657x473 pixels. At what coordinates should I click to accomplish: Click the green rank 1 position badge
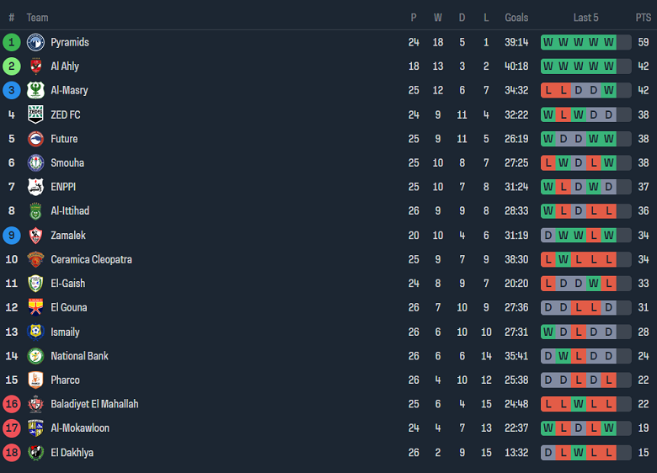pos(11,42)
